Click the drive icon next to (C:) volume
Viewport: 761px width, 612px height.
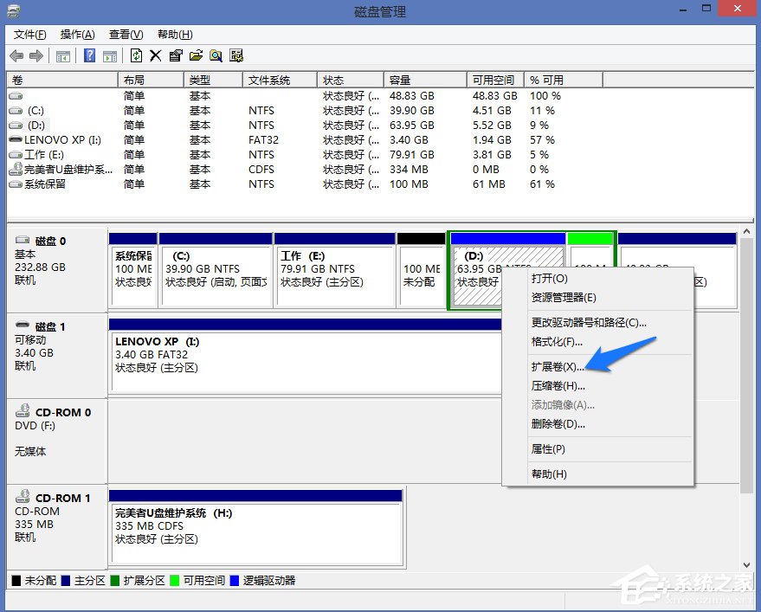[x=14, y=110]
